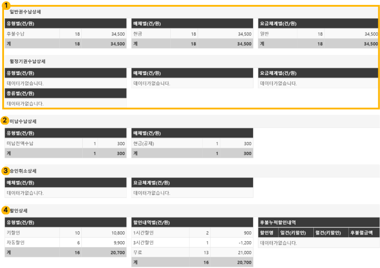Click the 할인상세 section heading
The image size is (380, 268).
(x=18, y=211)
